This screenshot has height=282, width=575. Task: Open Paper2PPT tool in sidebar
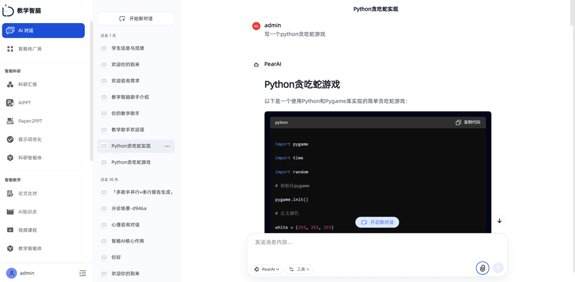pyautogui.click(x=43, y=121)
